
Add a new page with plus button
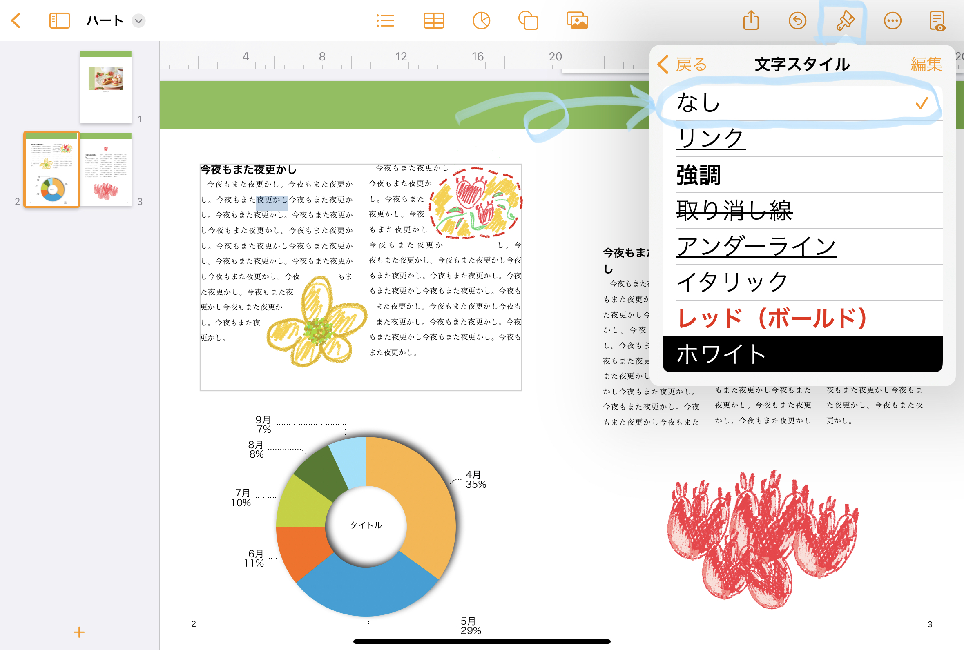[x=79, y=632]
